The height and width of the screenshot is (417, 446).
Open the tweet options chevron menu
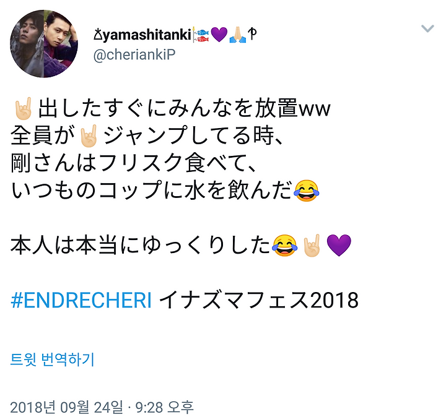(x=427, y=28)
